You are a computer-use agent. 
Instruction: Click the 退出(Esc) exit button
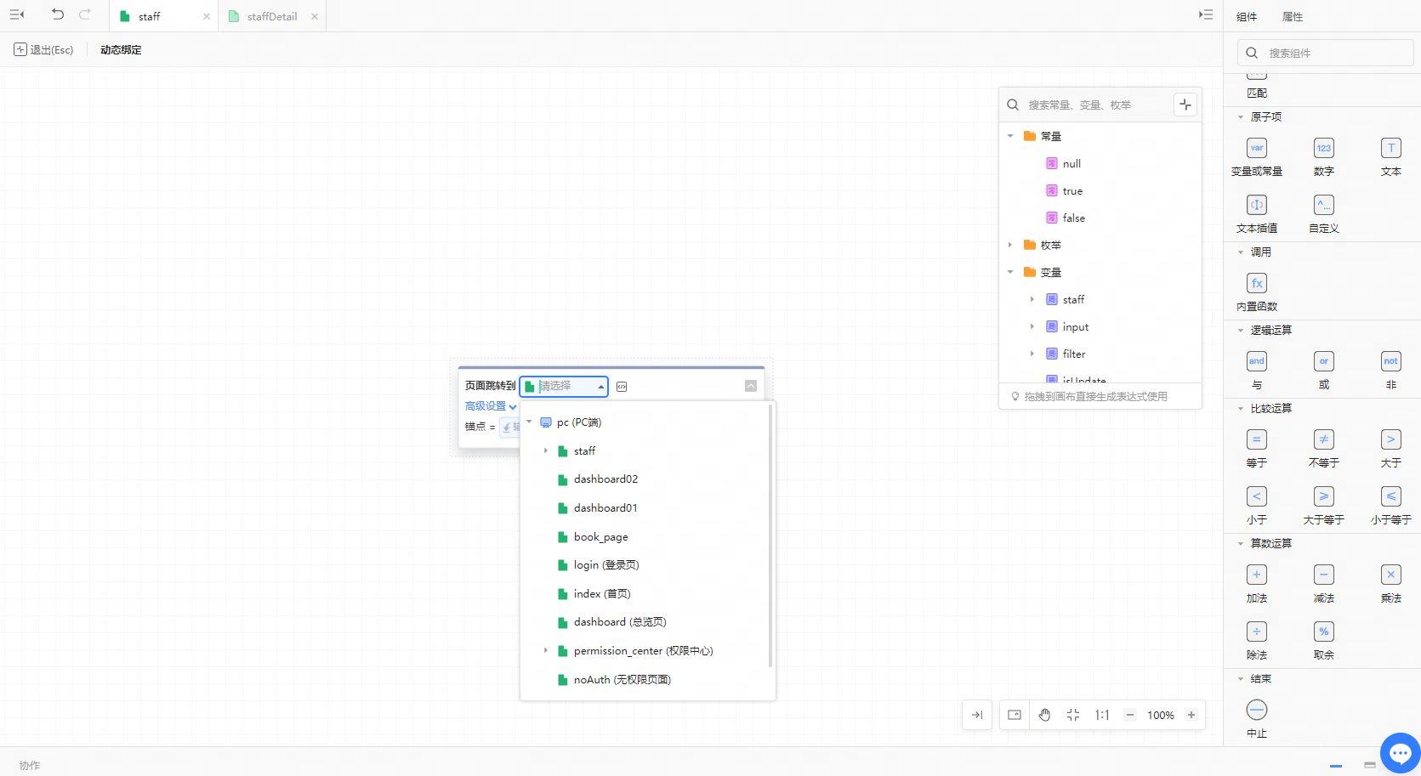point(43,49)
